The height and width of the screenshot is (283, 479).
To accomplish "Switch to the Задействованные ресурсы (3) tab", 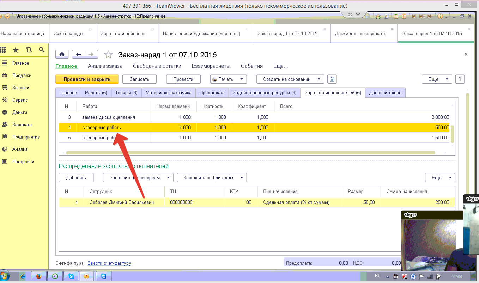I will click(x=265, y=92).
